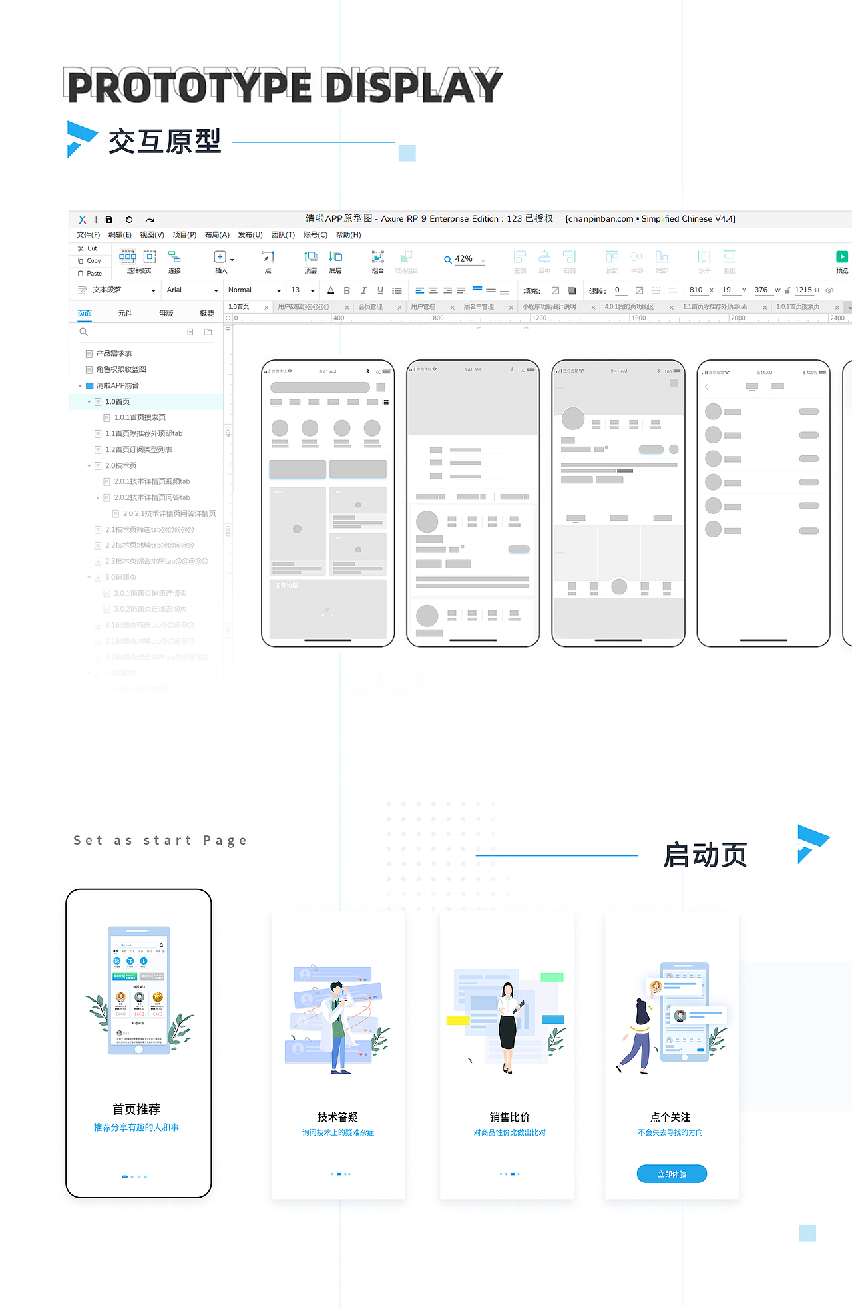Click the Undo arrow icon
The height and width of the screenshot is (1308, 852).
pos(129,220)
